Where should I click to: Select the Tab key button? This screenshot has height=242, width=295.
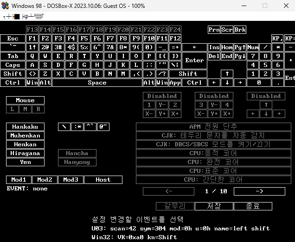coord(13,56)
